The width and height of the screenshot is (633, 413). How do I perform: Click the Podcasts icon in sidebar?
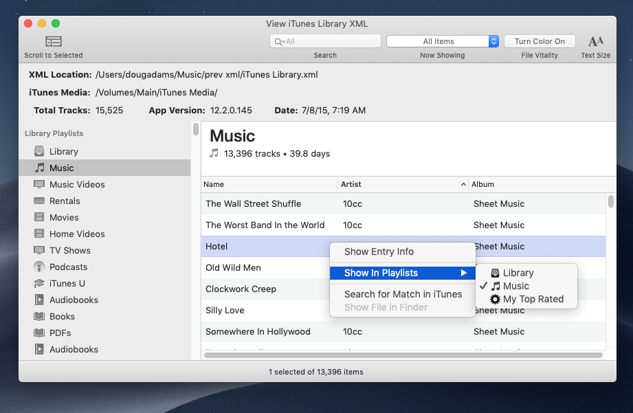click(39, 267)
